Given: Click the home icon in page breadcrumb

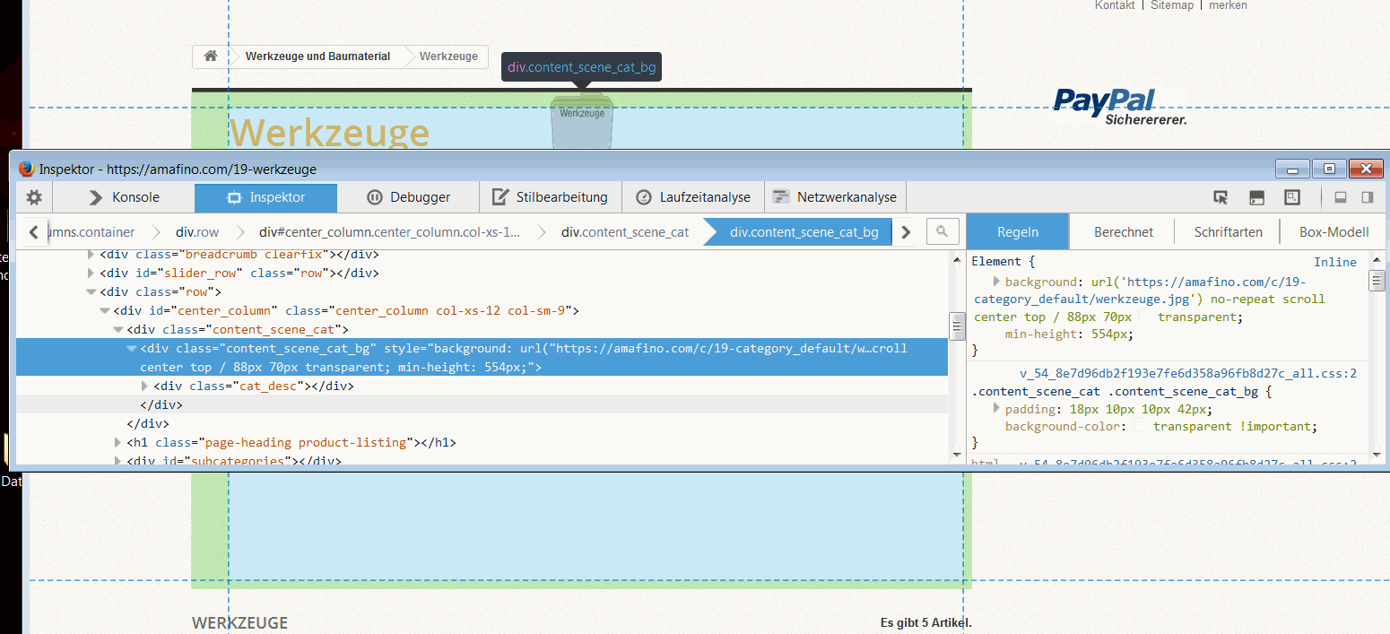Looking at the screenshot, I should (211, 56).
